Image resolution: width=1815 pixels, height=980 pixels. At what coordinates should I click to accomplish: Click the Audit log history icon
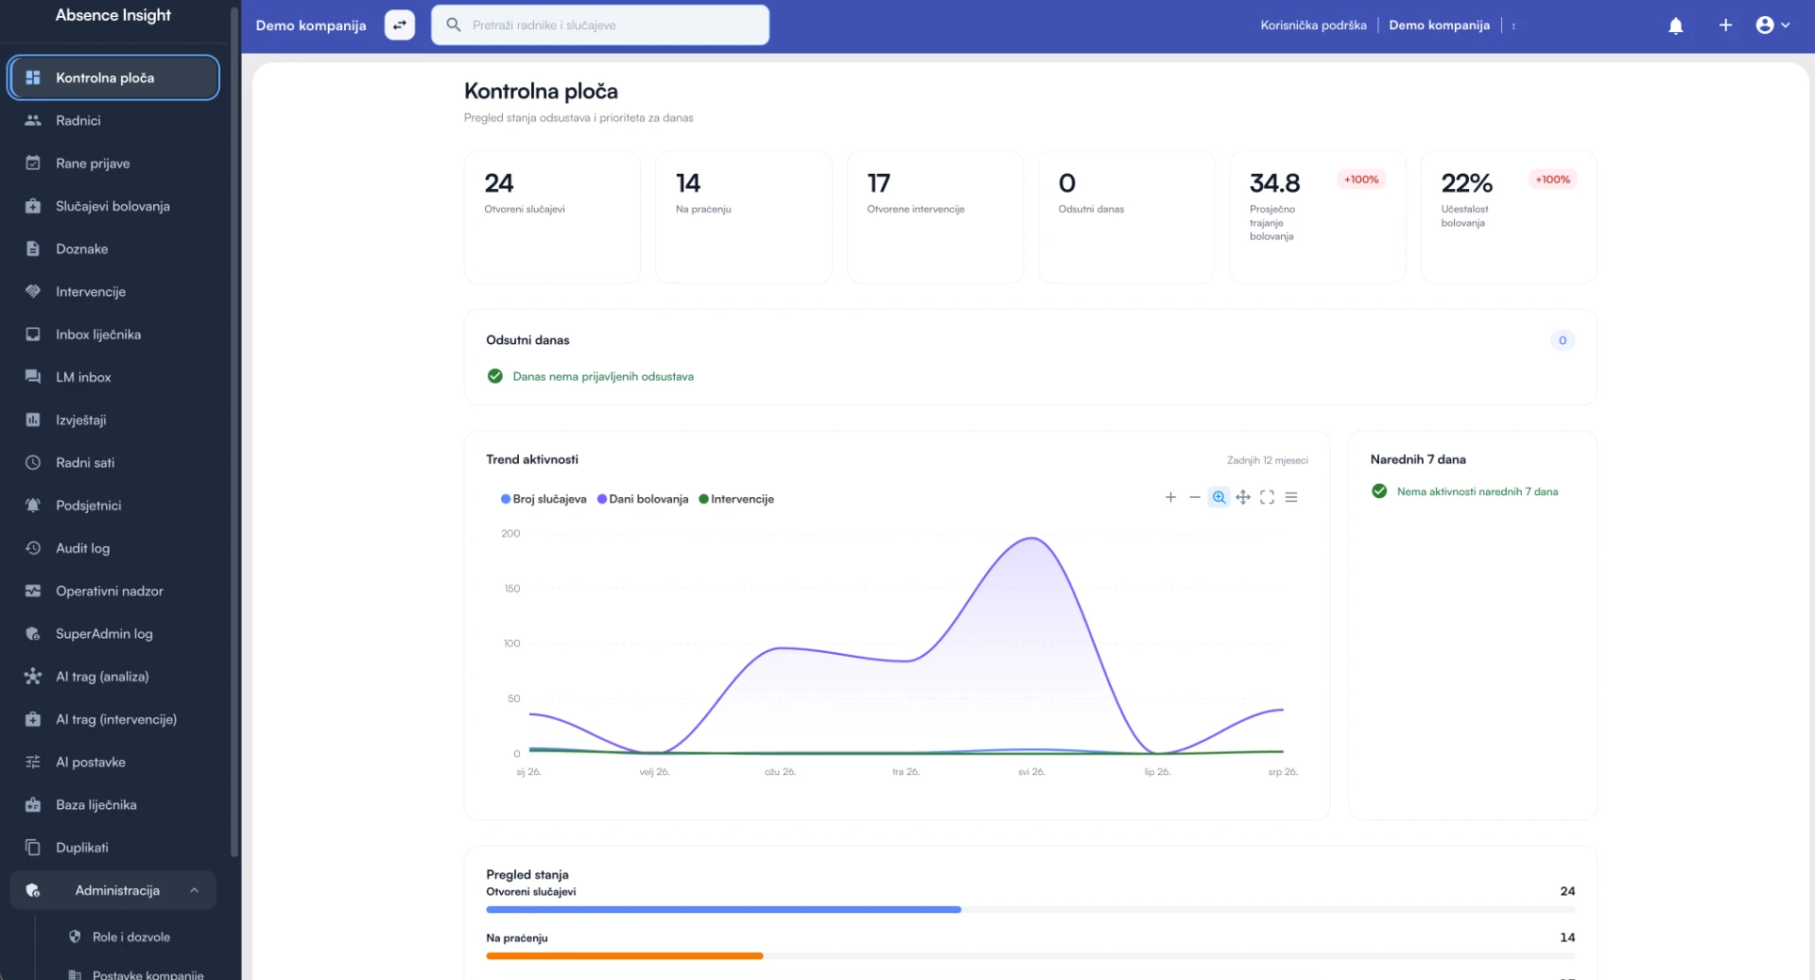(33, 548)
